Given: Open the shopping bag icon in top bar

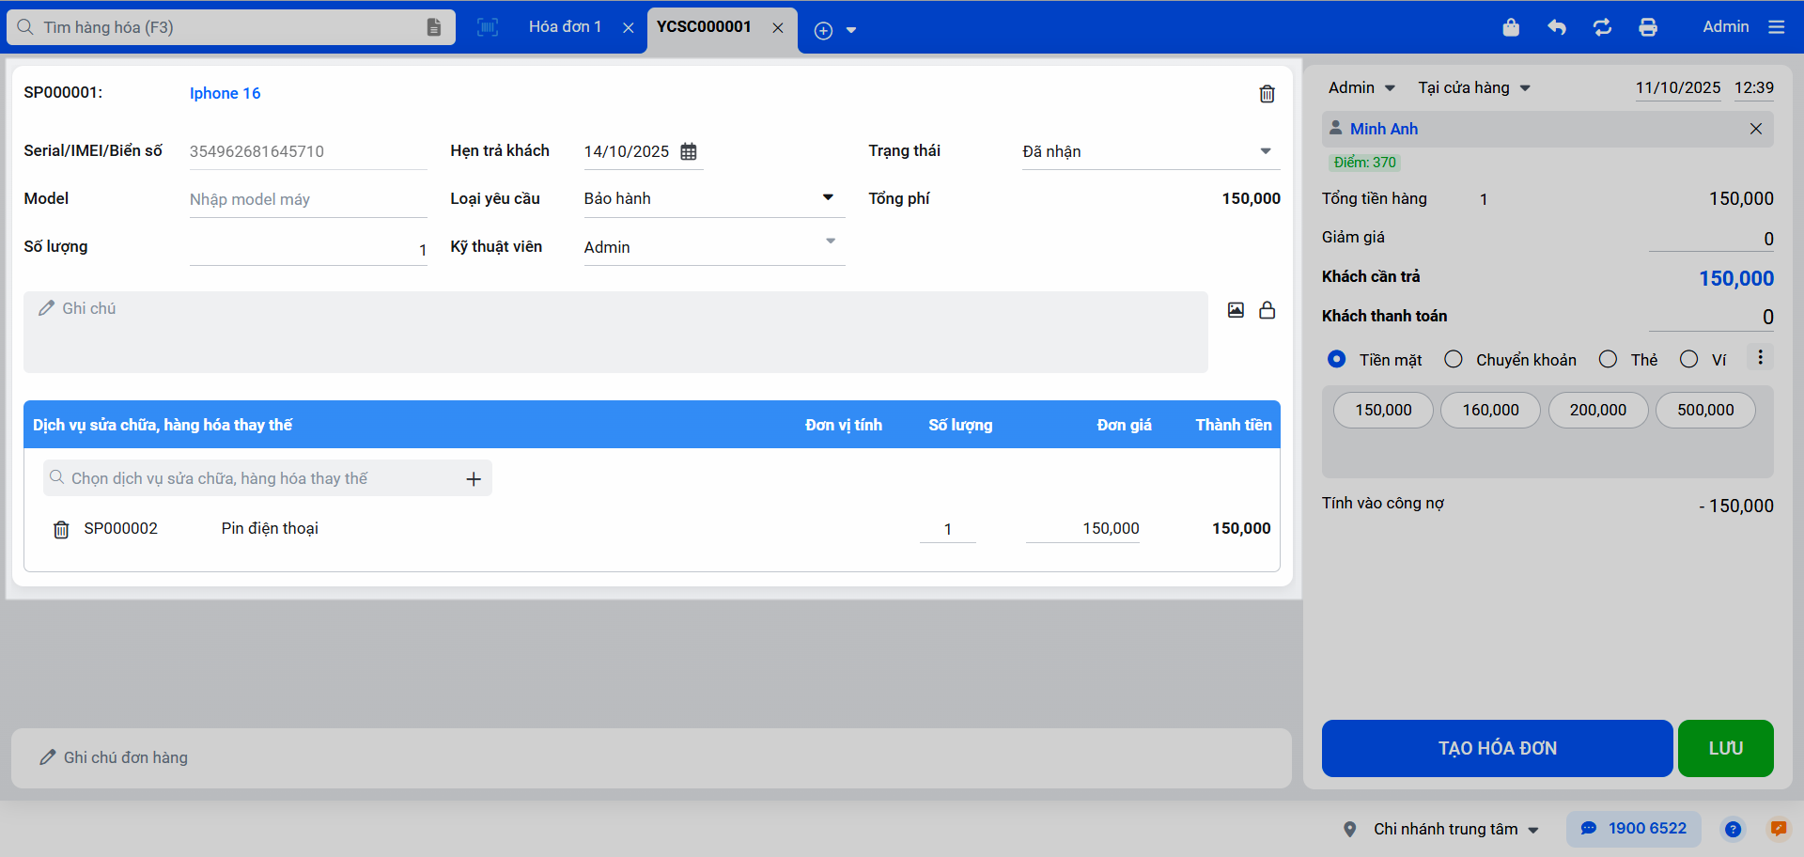Looking at the screenshot, I should coord(1511,27).
